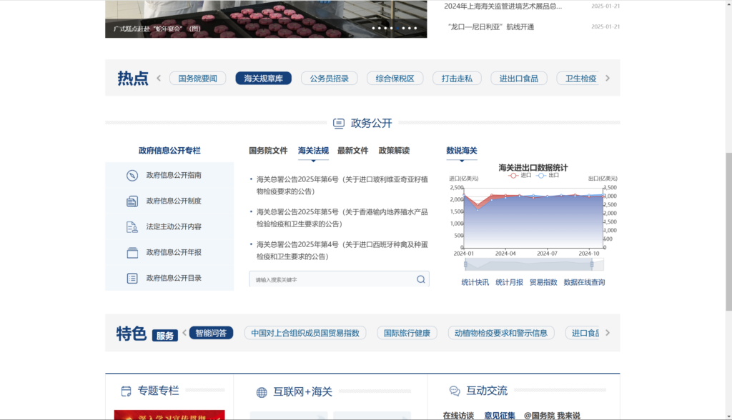
Task: Click the 公务员招录 button
Action: [x=329, y=79]
